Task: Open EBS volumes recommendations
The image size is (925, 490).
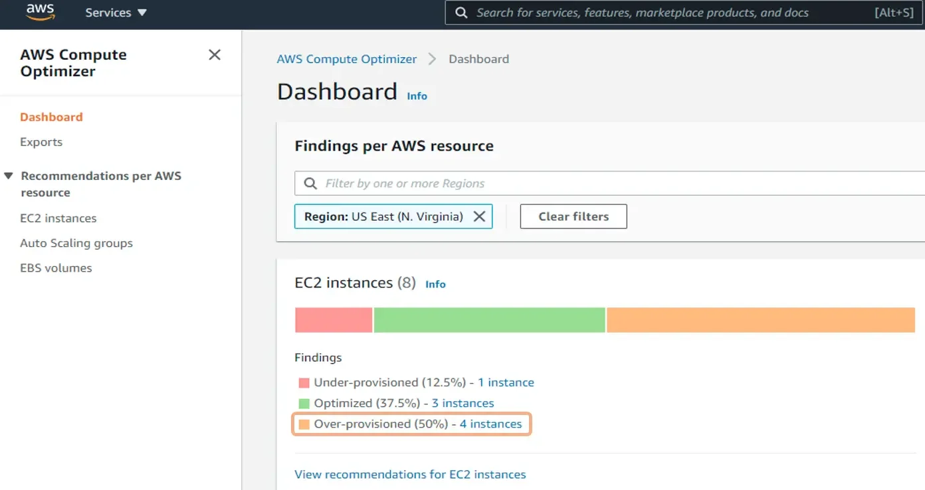Action: click(x=56, y=268)
